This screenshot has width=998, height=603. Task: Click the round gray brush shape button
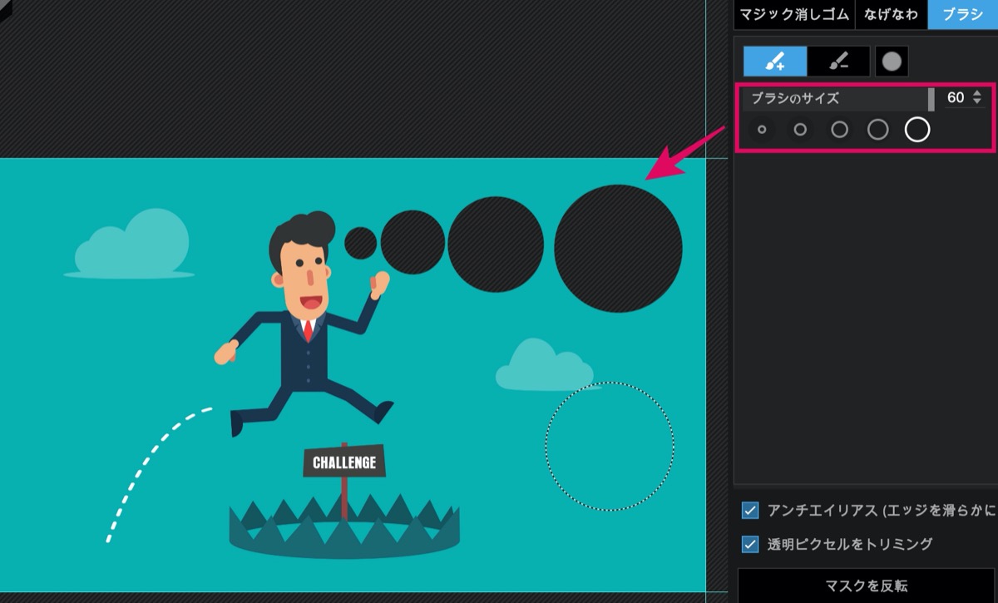(892, 61)
